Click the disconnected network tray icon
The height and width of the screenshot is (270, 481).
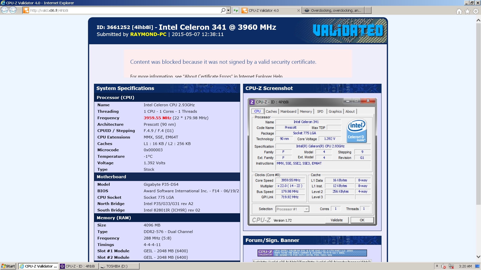point(451,266)
